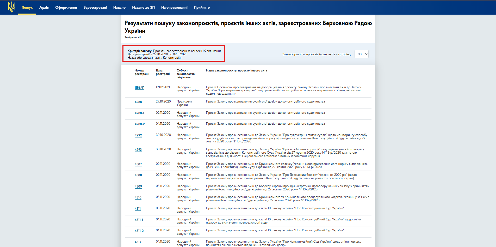This screenshot has width=496, height=247.
Task: Select the date 19.02.2021 cell
Action: tap(163, 87)
